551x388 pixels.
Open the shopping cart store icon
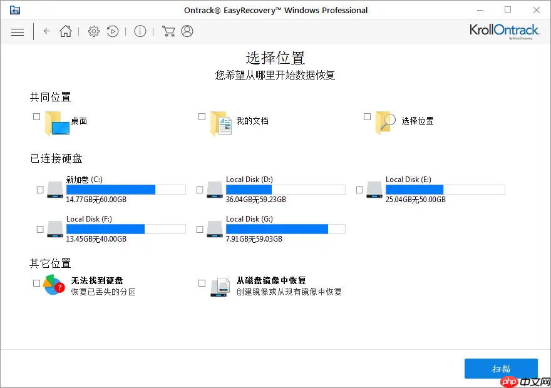(168, 31)
